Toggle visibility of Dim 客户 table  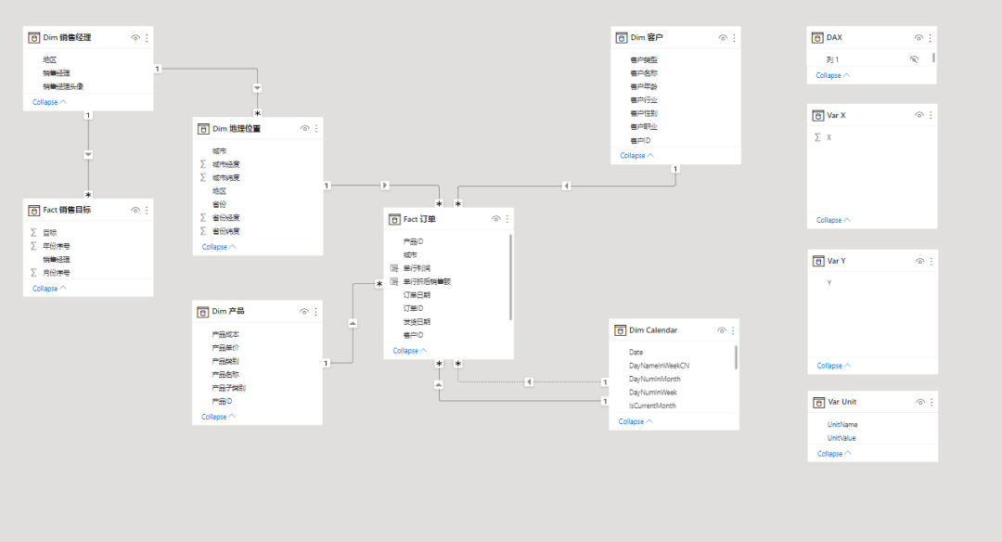[x=723, y=38]
